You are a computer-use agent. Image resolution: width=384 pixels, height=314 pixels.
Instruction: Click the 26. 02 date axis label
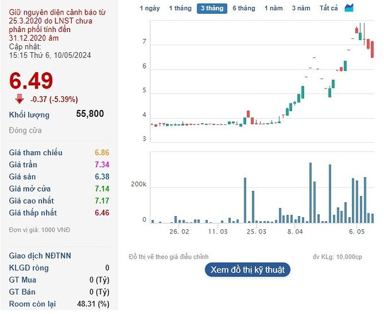tap(179, 231)
